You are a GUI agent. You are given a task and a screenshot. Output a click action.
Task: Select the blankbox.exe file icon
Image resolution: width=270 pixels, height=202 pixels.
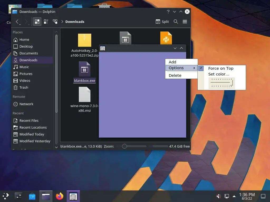[x=85, y=69]
